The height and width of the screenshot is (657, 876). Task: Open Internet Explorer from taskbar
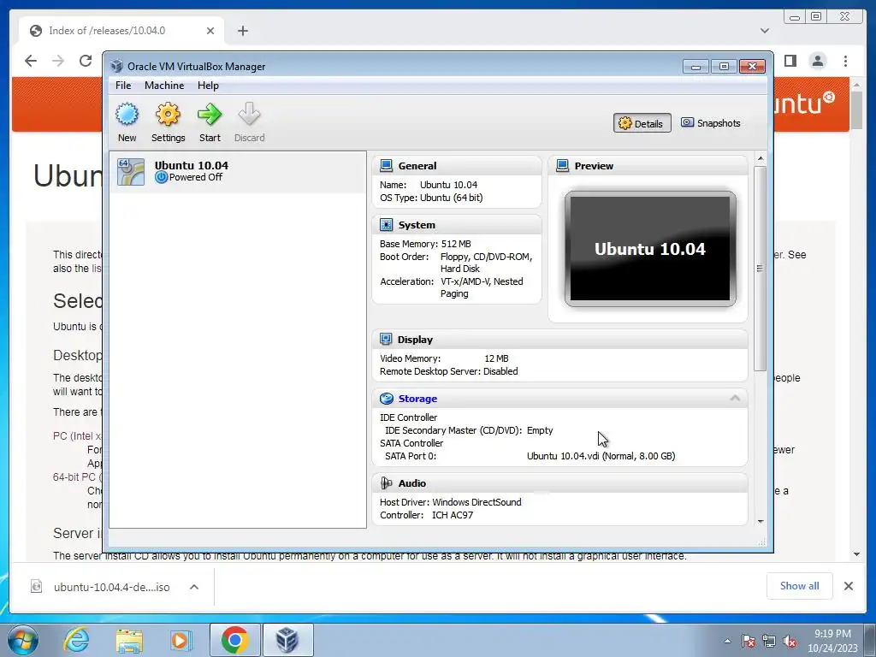(76, 640)
